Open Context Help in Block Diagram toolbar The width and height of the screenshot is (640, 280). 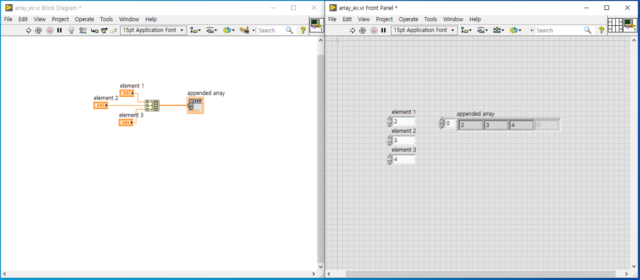click(x=303, y=30)
